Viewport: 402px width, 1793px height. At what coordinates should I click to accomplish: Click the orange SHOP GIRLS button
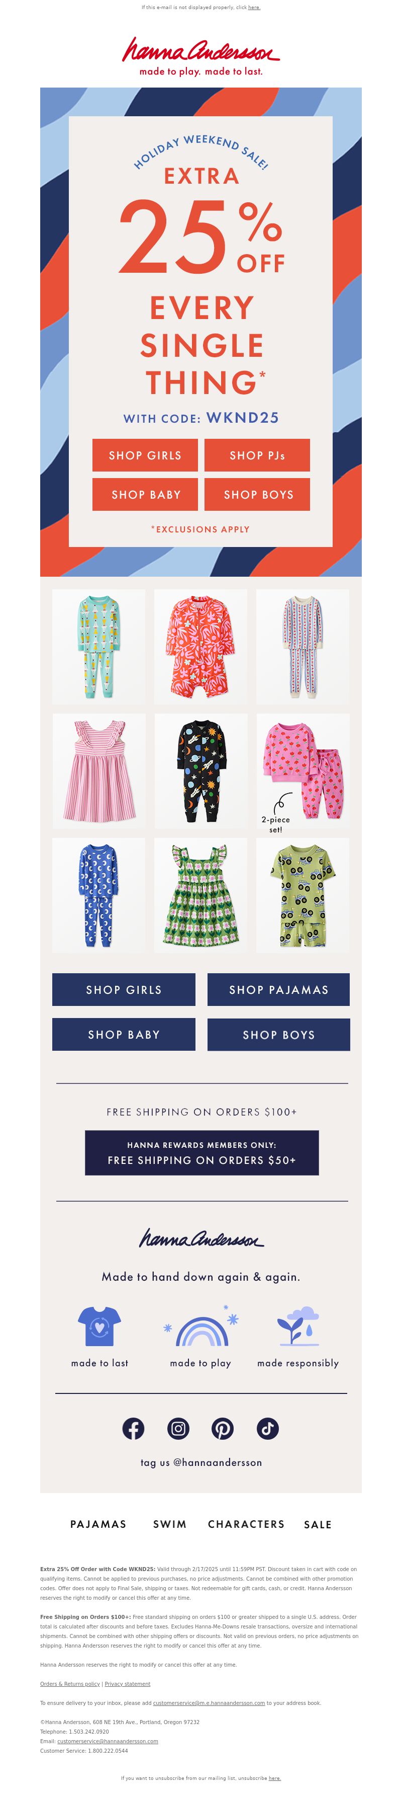tap(145, 455)
